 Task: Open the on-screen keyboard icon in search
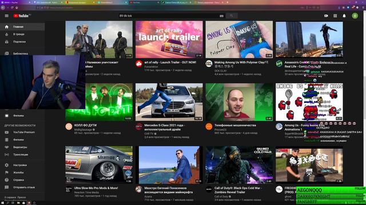[x=221, y=16]
